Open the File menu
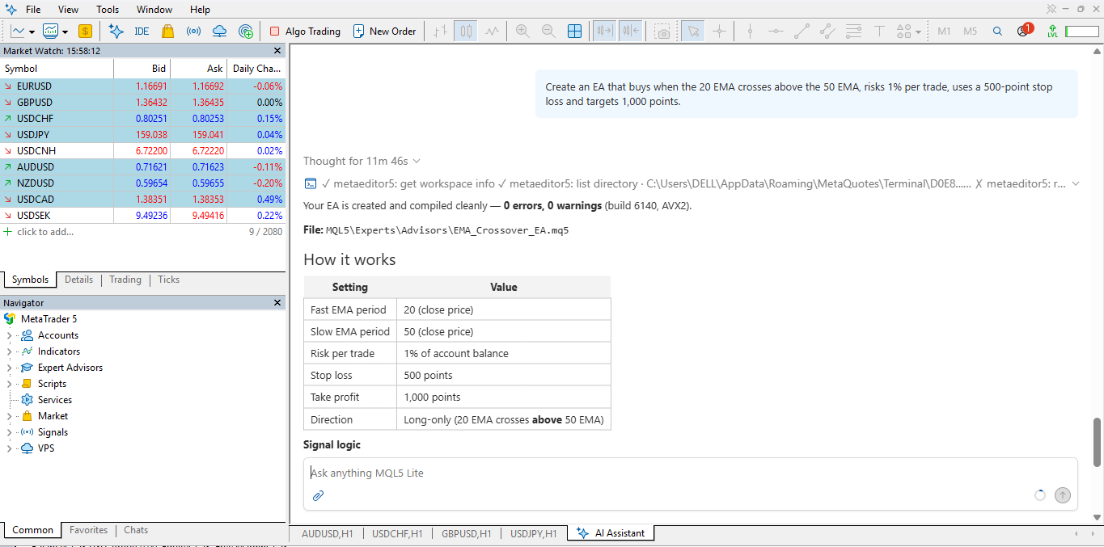 click(x=33, y=10)
